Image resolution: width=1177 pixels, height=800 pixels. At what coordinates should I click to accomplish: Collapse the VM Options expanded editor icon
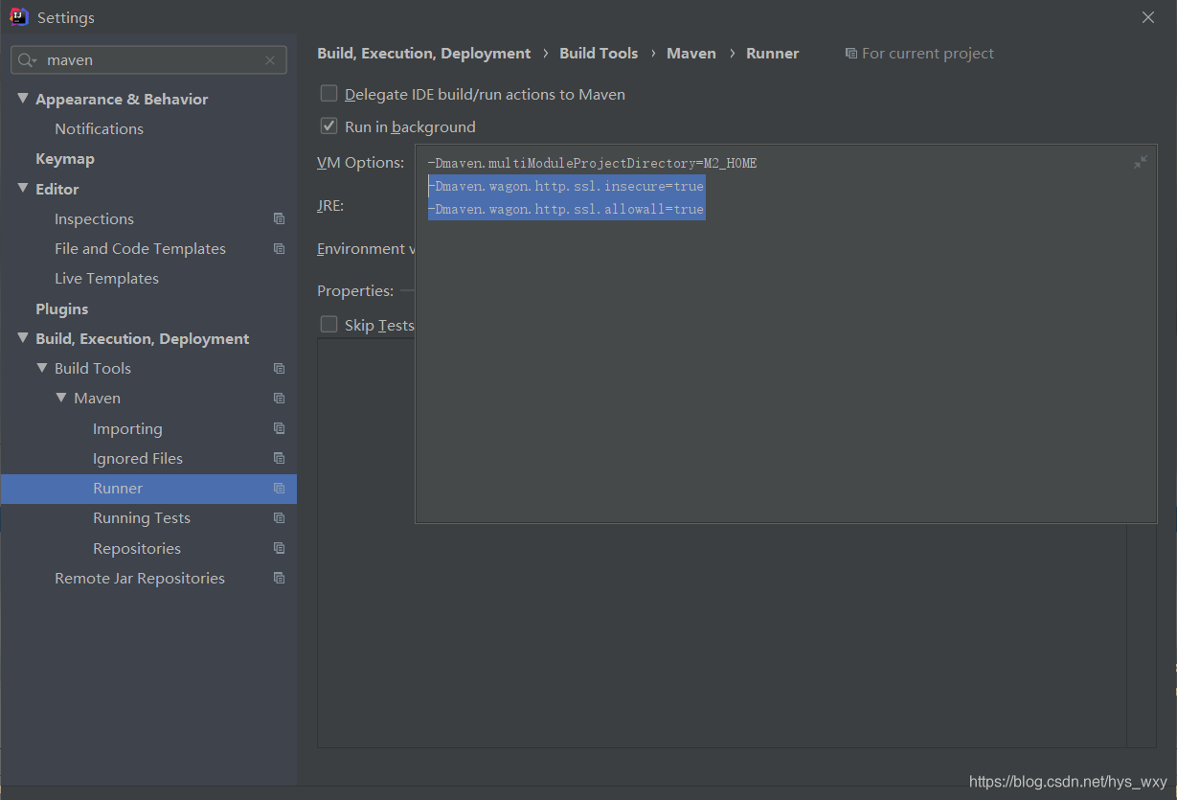click(x=1141, y=162)
